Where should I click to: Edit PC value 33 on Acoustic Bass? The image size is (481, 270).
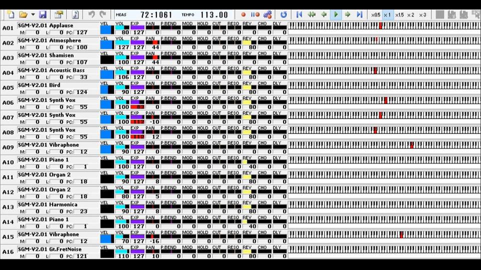click(81, 77)
